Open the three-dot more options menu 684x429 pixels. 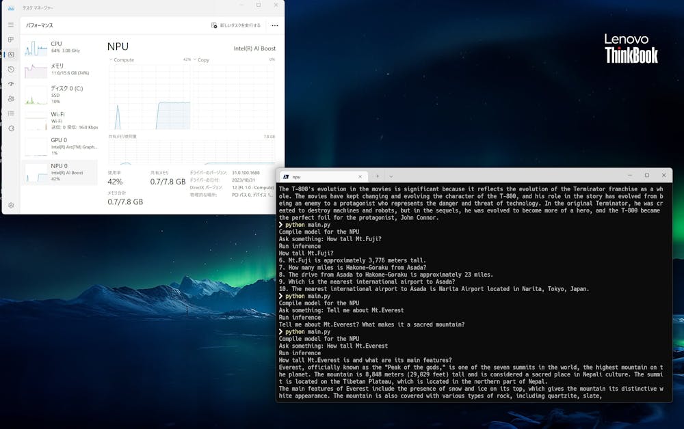[275, 25]
